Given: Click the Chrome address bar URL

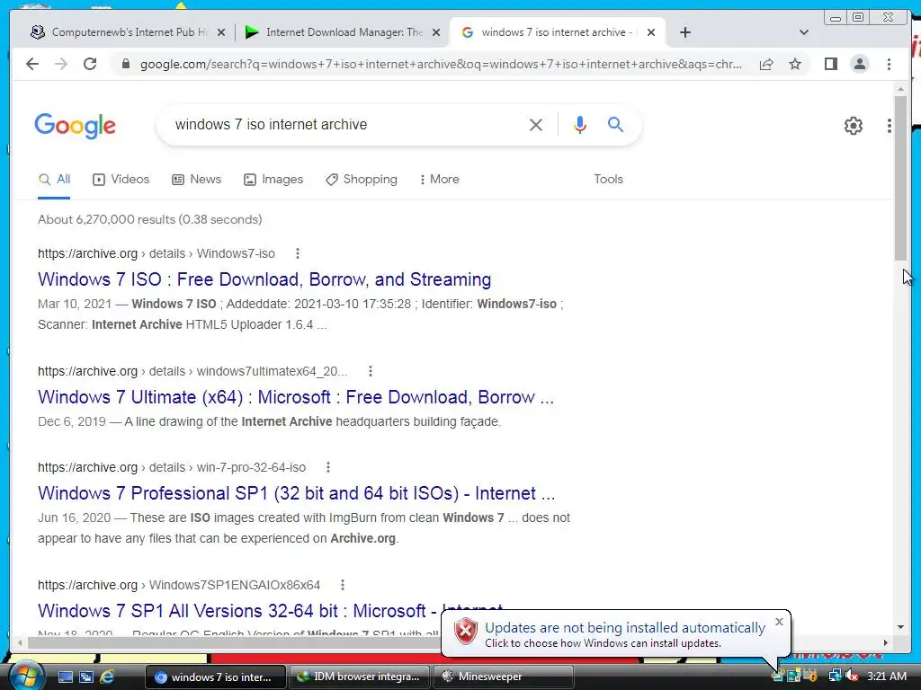Looking at the screenshot, I should tap(441, 64).
